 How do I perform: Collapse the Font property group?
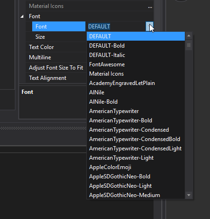[22, 16]
